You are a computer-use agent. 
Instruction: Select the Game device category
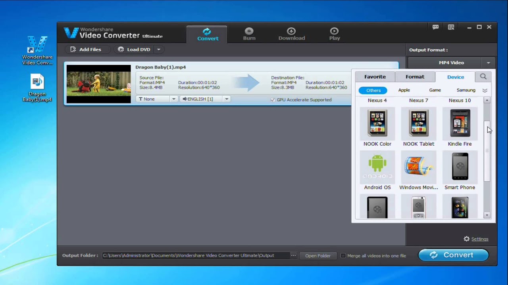tap(435, 90)
